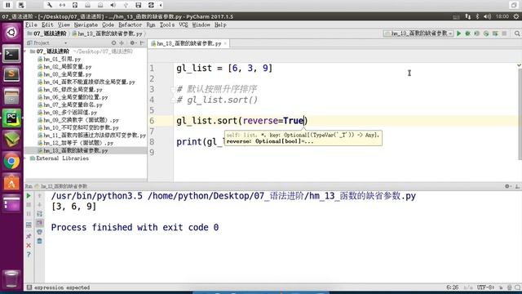Open the Refactor menu
522x294 pixels.
(130, 25)
